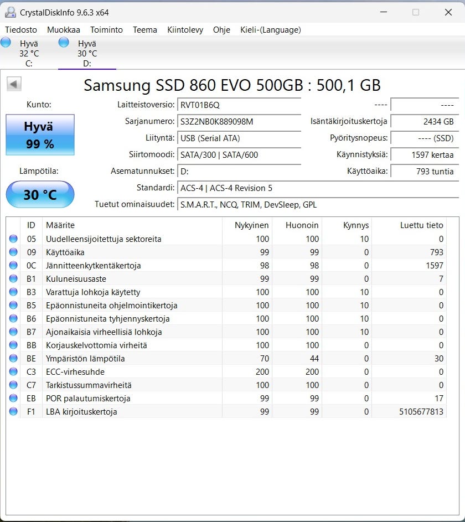Screen dimensions: 465x522
Task: Open the Muokkaa menu
Action: click(64, 30)
